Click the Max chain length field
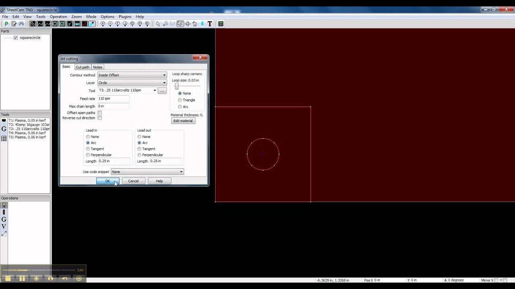Screen dimensions: 515x289 pyautogui.click(x=113, y=106)
